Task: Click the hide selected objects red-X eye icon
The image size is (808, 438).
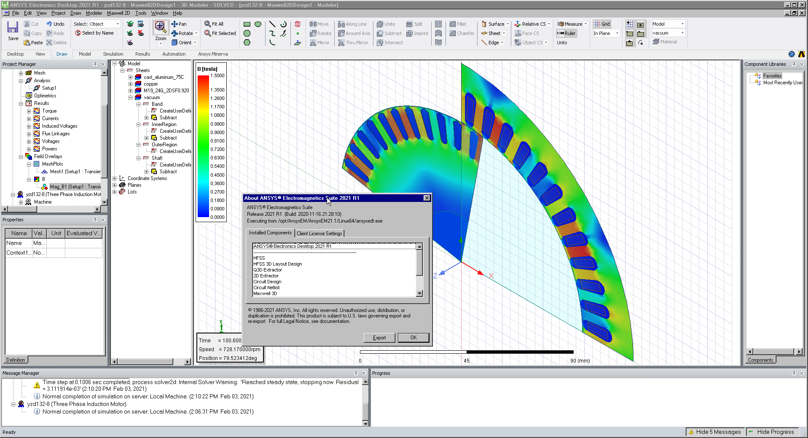Action: click(x=141, y=33)
